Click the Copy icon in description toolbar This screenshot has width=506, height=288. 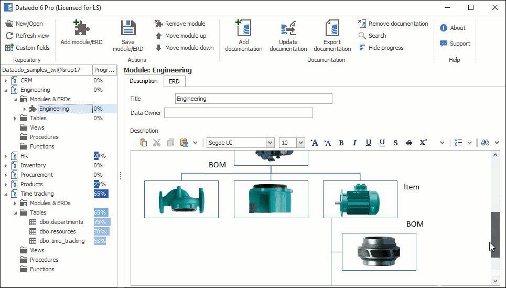tap(170, 142)
